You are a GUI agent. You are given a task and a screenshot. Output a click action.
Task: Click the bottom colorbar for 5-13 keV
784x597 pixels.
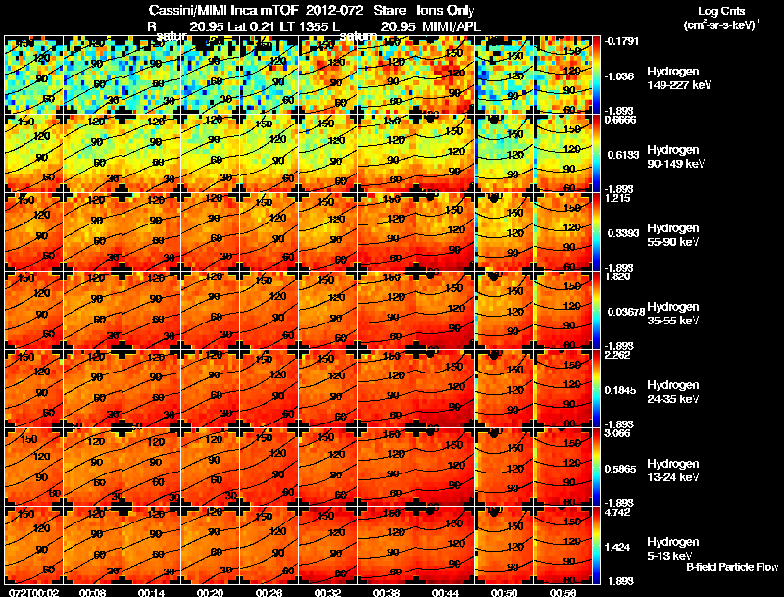click(x=596, y=545)
